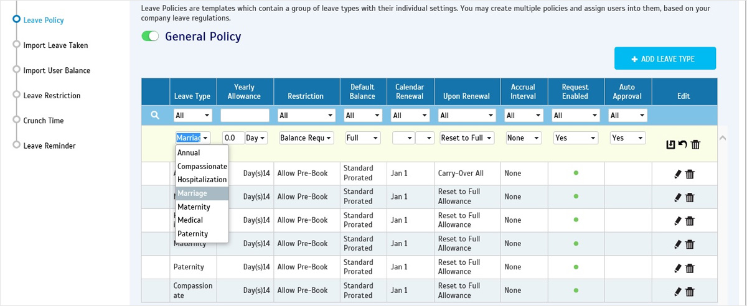Click the ADD LEAVE TYPE button

[x=665, y=58]
